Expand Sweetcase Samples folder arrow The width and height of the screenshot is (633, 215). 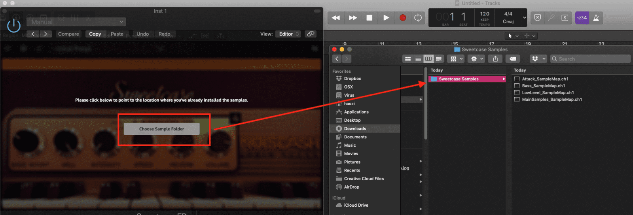[504, 79]
